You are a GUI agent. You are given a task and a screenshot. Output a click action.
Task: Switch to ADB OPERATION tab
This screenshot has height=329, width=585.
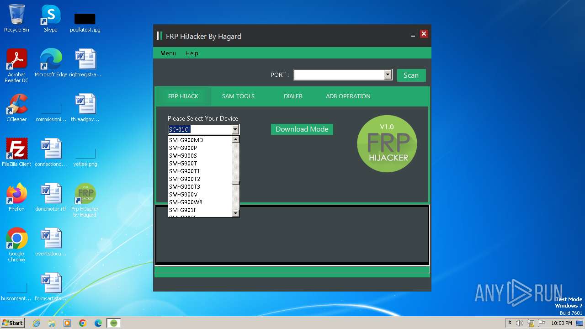(348, 96)
